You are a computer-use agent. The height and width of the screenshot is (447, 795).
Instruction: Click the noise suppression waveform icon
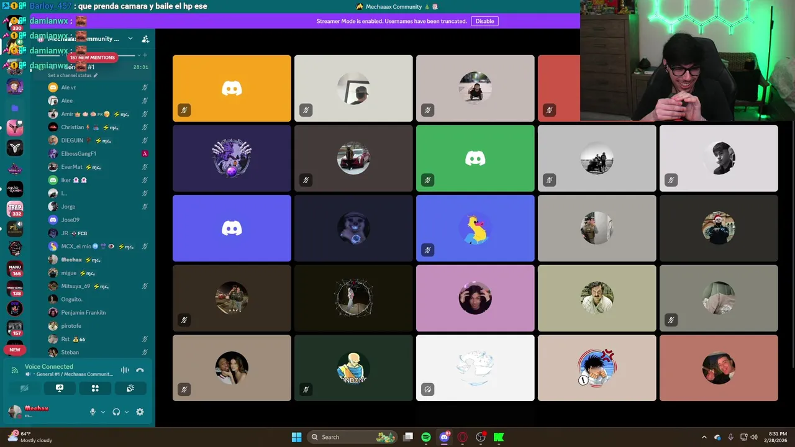coord(125,370)
